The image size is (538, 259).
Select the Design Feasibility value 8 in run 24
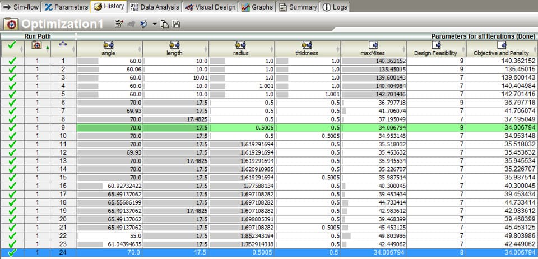coord(437,253)
